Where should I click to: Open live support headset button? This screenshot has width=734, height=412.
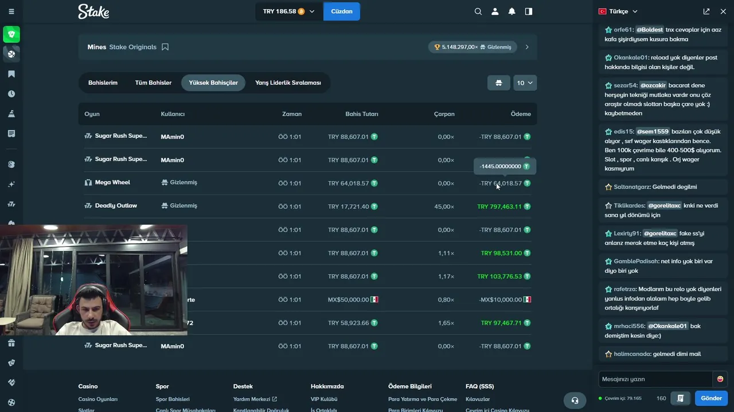coord(575,401)
